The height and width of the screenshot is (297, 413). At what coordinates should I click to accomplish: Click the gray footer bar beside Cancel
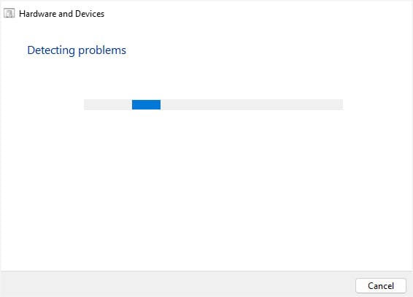pos(178,285)
